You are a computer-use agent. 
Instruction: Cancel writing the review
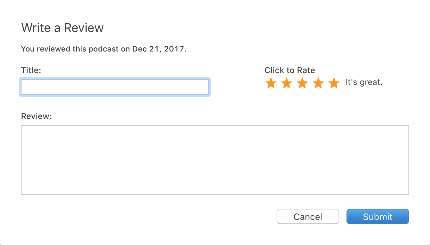point(308,216)
